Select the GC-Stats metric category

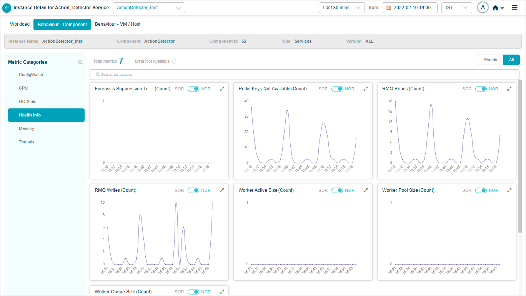[x=28, y=102]
